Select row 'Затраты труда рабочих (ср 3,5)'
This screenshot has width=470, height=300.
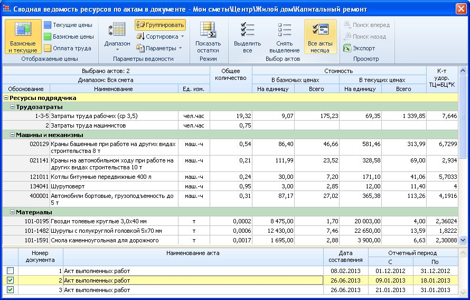click(230, 116)
